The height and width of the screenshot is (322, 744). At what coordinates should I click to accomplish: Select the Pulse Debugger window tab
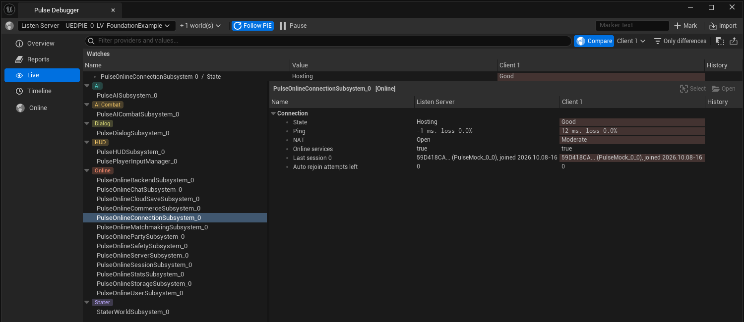[x=70, y=10]
